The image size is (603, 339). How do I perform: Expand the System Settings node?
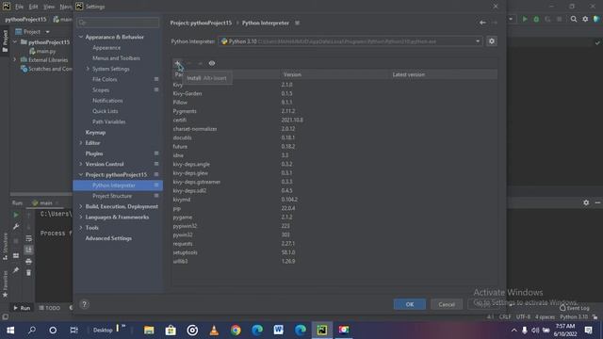click(88, 69)
